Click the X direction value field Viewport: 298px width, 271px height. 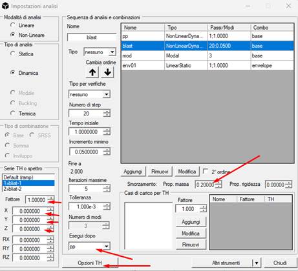30,211
